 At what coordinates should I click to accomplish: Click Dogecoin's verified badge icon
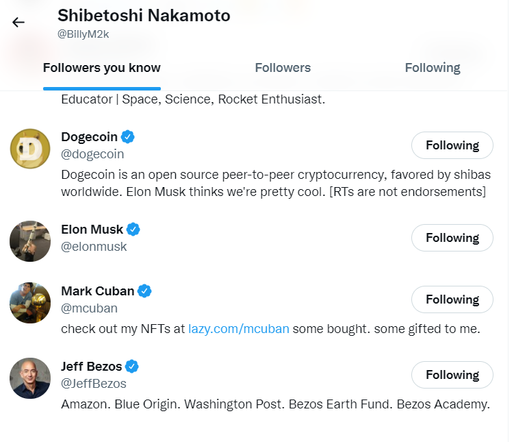(x=128, y=136)
